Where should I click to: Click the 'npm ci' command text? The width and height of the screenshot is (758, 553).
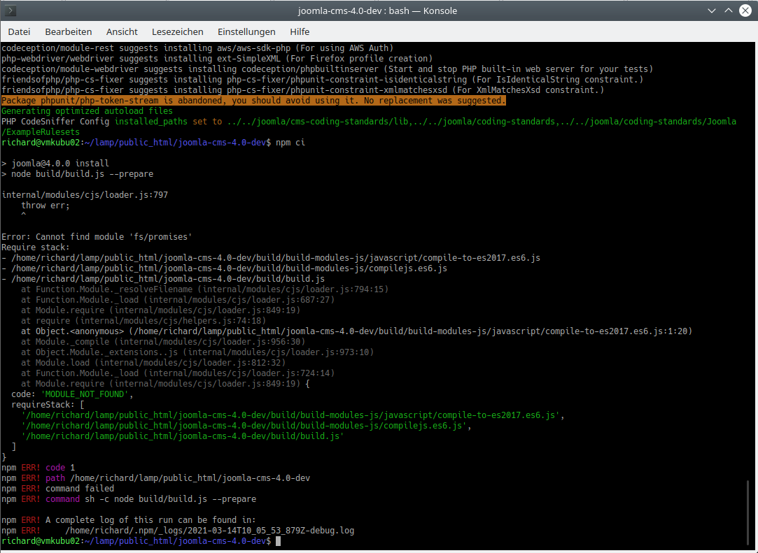pos(290,143)
